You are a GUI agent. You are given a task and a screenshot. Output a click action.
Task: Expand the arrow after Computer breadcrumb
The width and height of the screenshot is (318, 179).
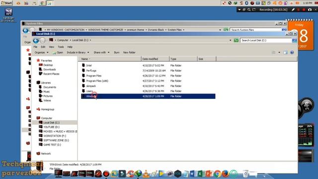[x=71, y=40]
